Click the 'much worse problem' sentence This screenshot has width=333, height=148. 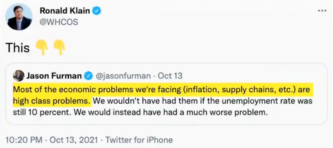pyautogui.click(x=140, y=112)
